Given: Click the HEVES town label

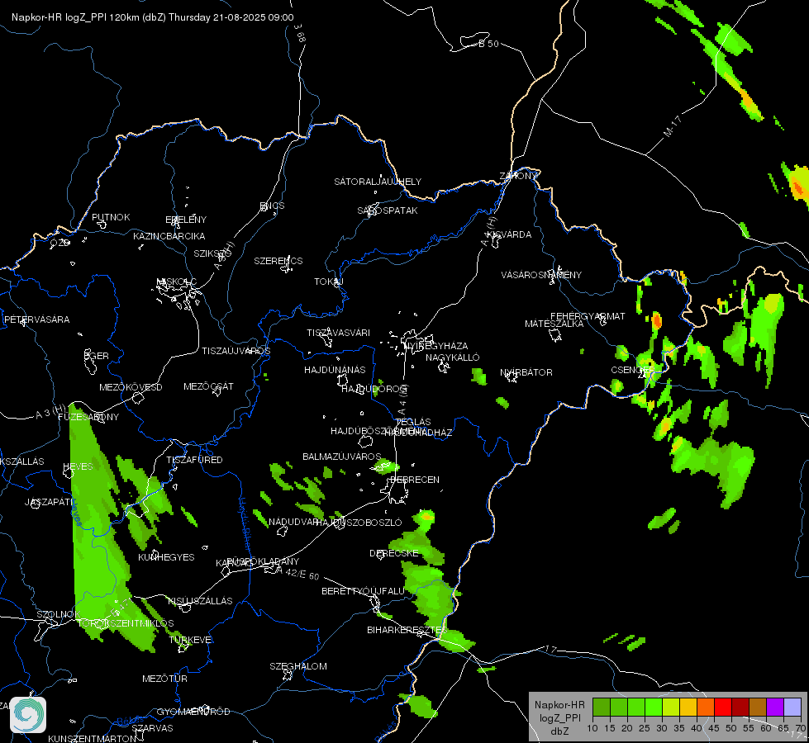Looking at the screenshot, I should pyautogui.click(x=78, y=466).
